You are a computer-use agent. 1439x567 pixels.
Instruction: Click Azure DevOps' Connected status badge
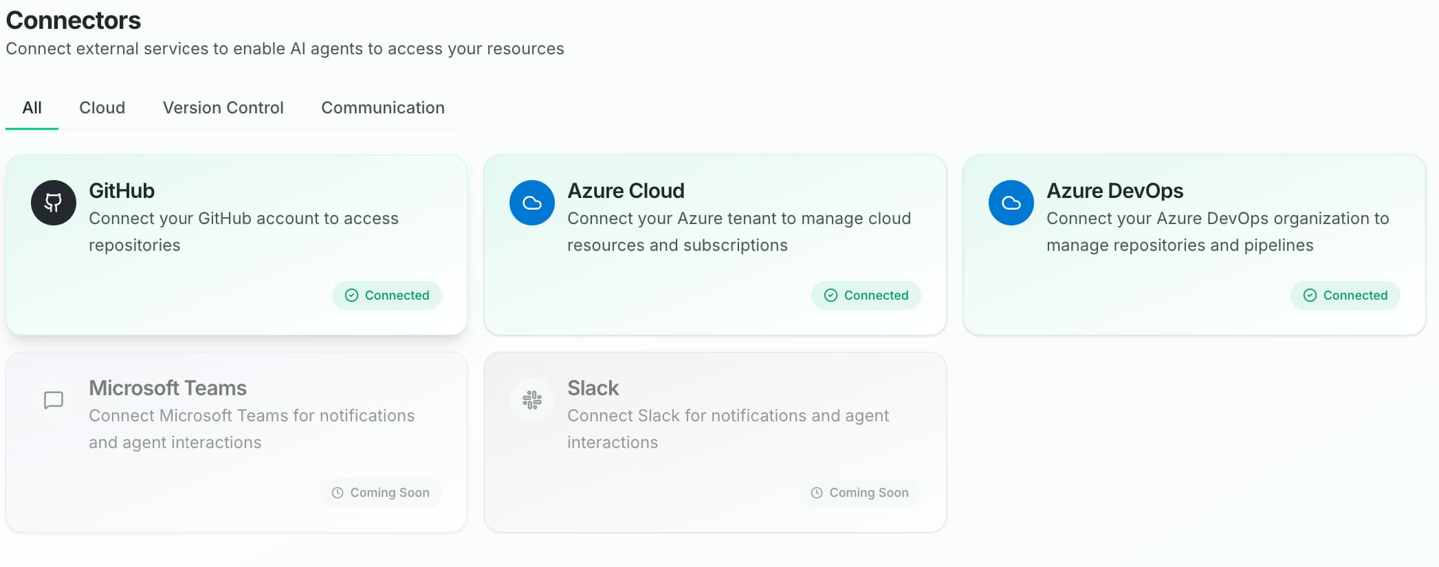tap(1345, 296)
